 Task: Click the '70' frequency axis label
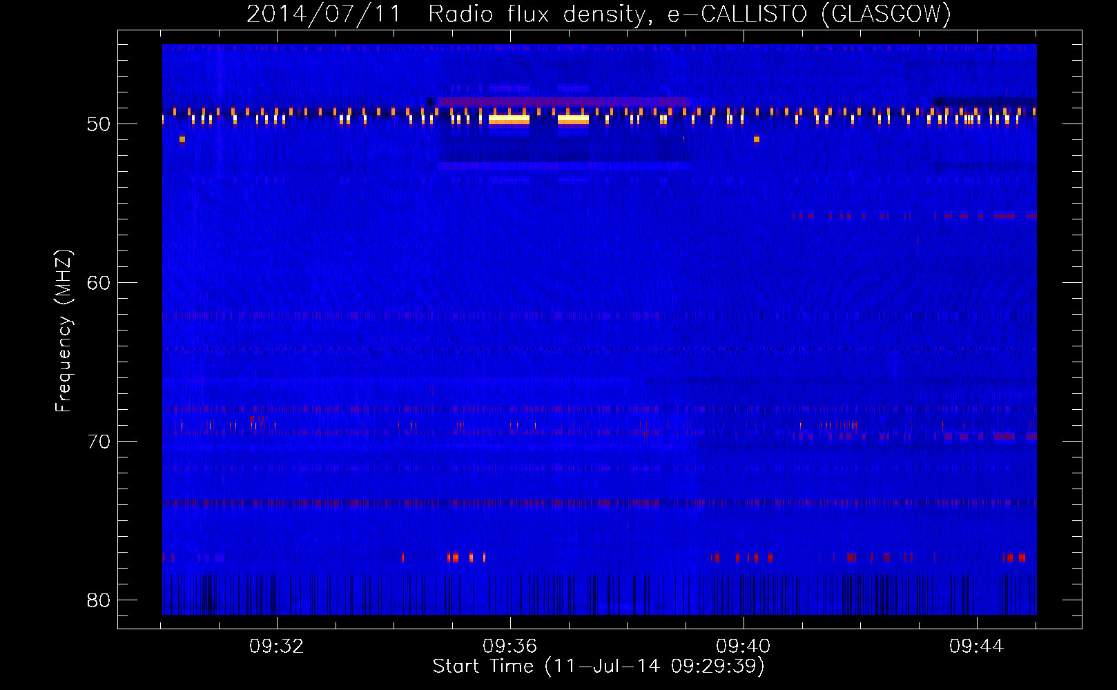pos(99,442)
